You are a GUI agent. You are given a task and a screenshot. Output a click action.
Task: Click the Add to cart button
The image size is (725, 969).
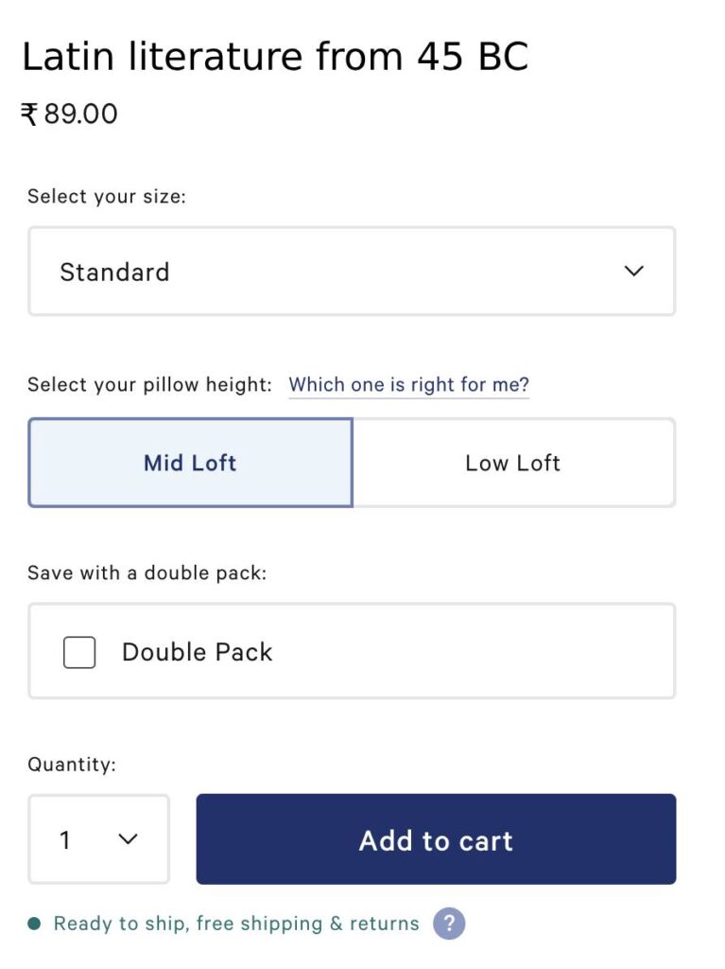[x=436, y=839]
